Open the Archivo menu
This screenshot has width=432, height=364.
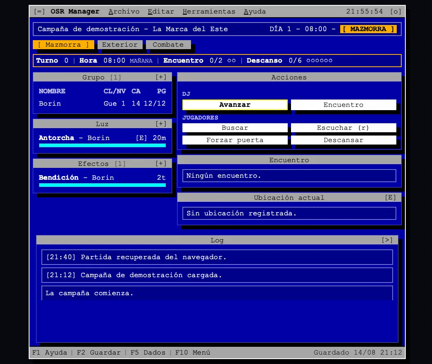(x=124, y=11)
